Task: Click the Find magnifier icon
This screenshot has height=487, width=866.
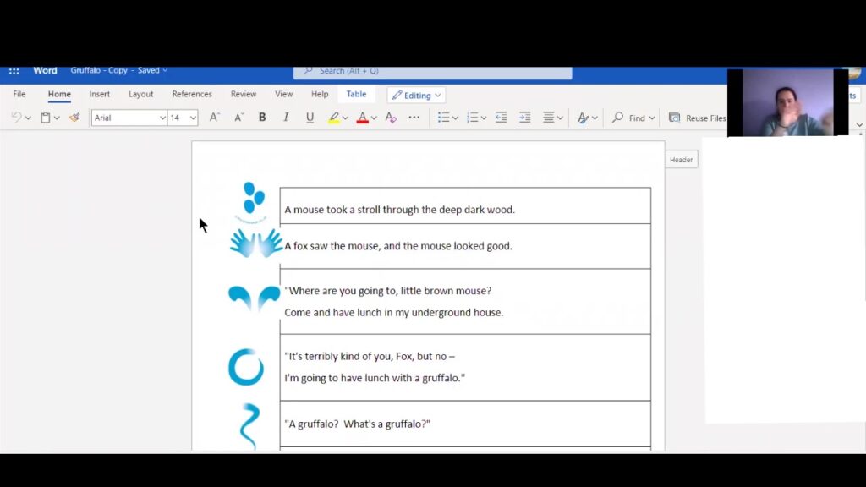Action: tap(617, 118)
